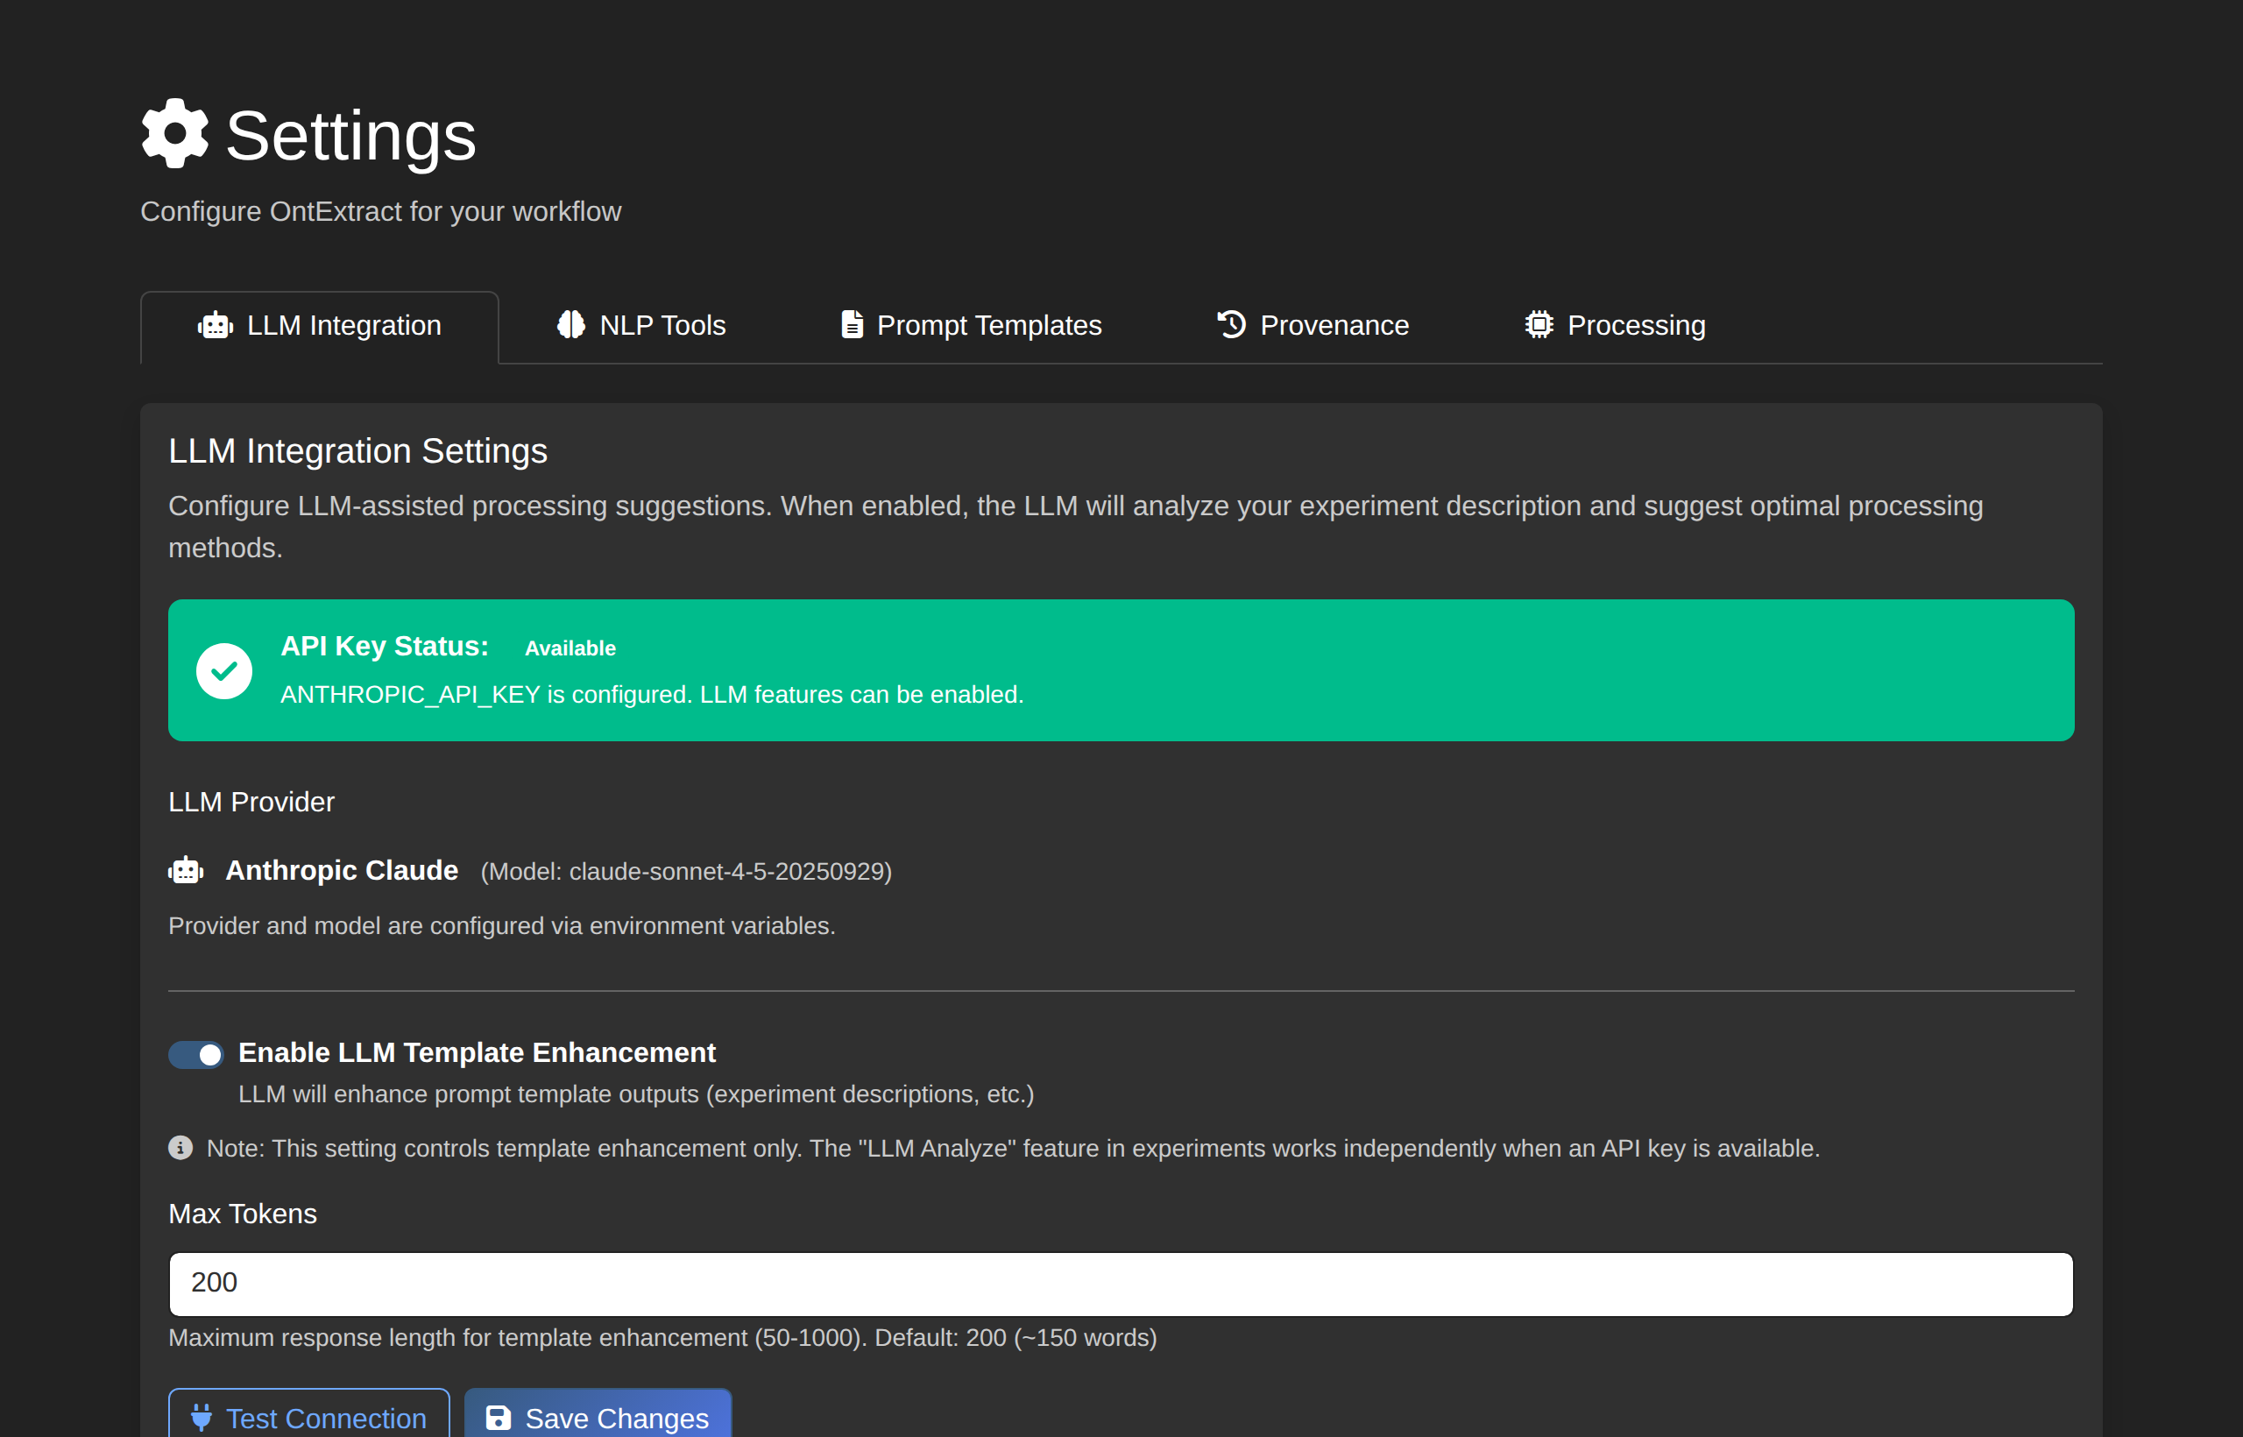Click the floppy disk icon on Save Changes

pyautogui.click(x=499, y=1418)
